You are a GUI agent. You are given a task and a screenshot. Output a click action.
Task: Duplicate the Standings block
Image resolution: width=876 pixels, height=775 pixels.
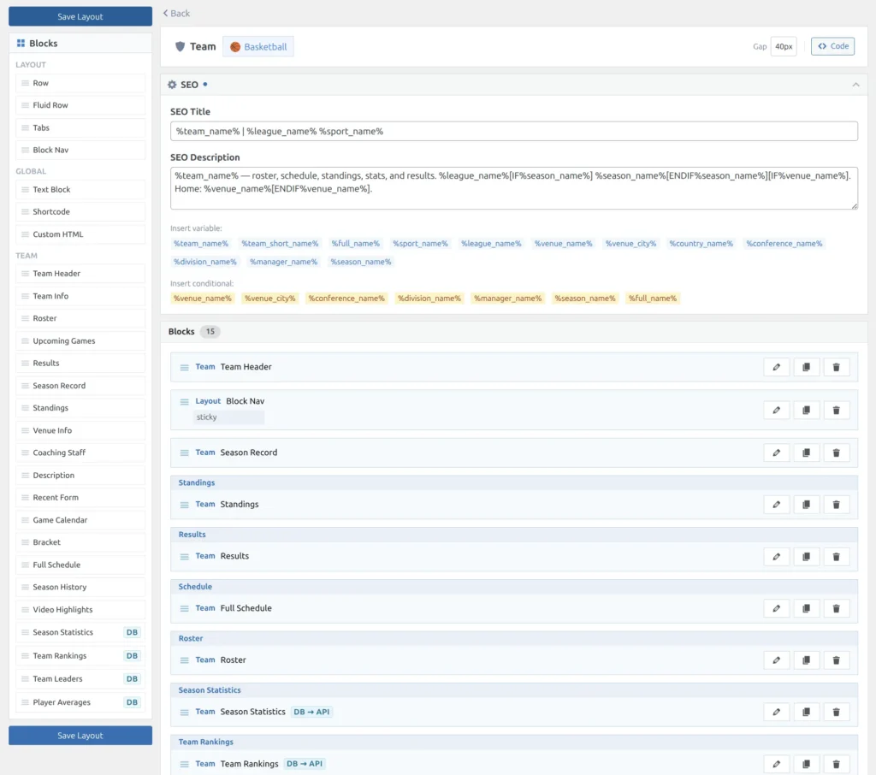[x=806, y=505]
